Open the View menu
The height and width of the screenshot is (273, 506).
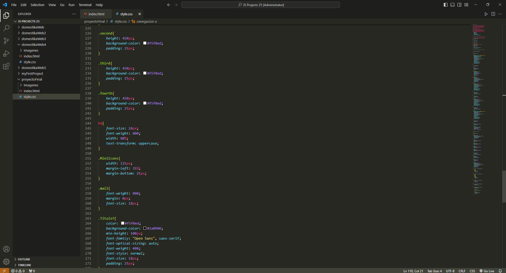tap(52, 5)
